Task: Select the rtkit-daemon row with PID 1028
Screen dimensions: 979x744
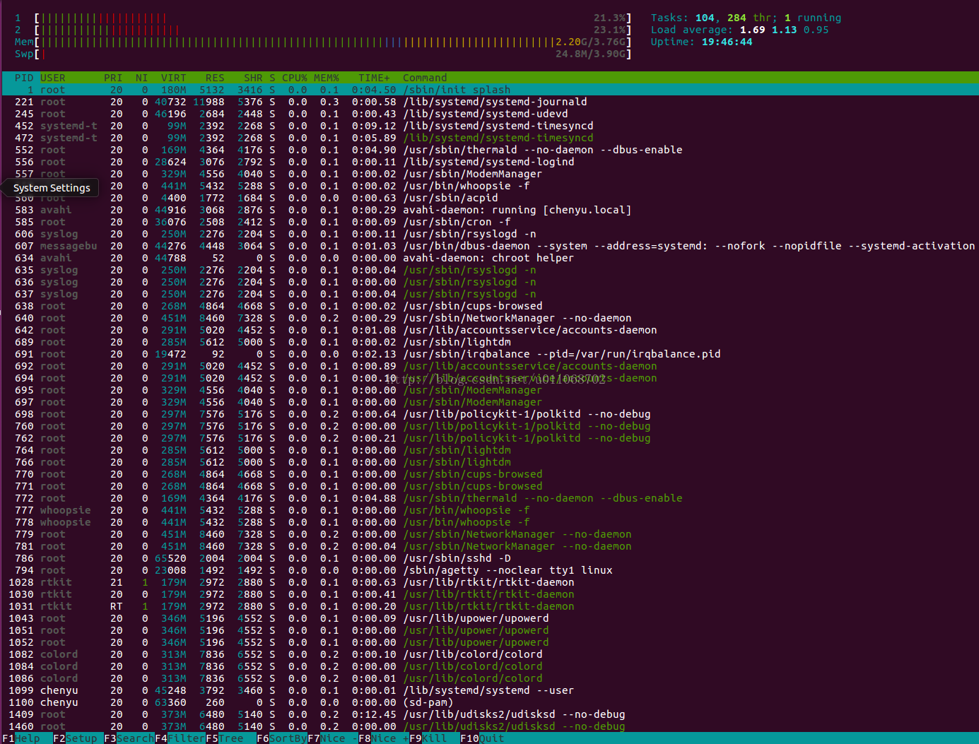Action: pyautogui.click(x=489, y=582)
